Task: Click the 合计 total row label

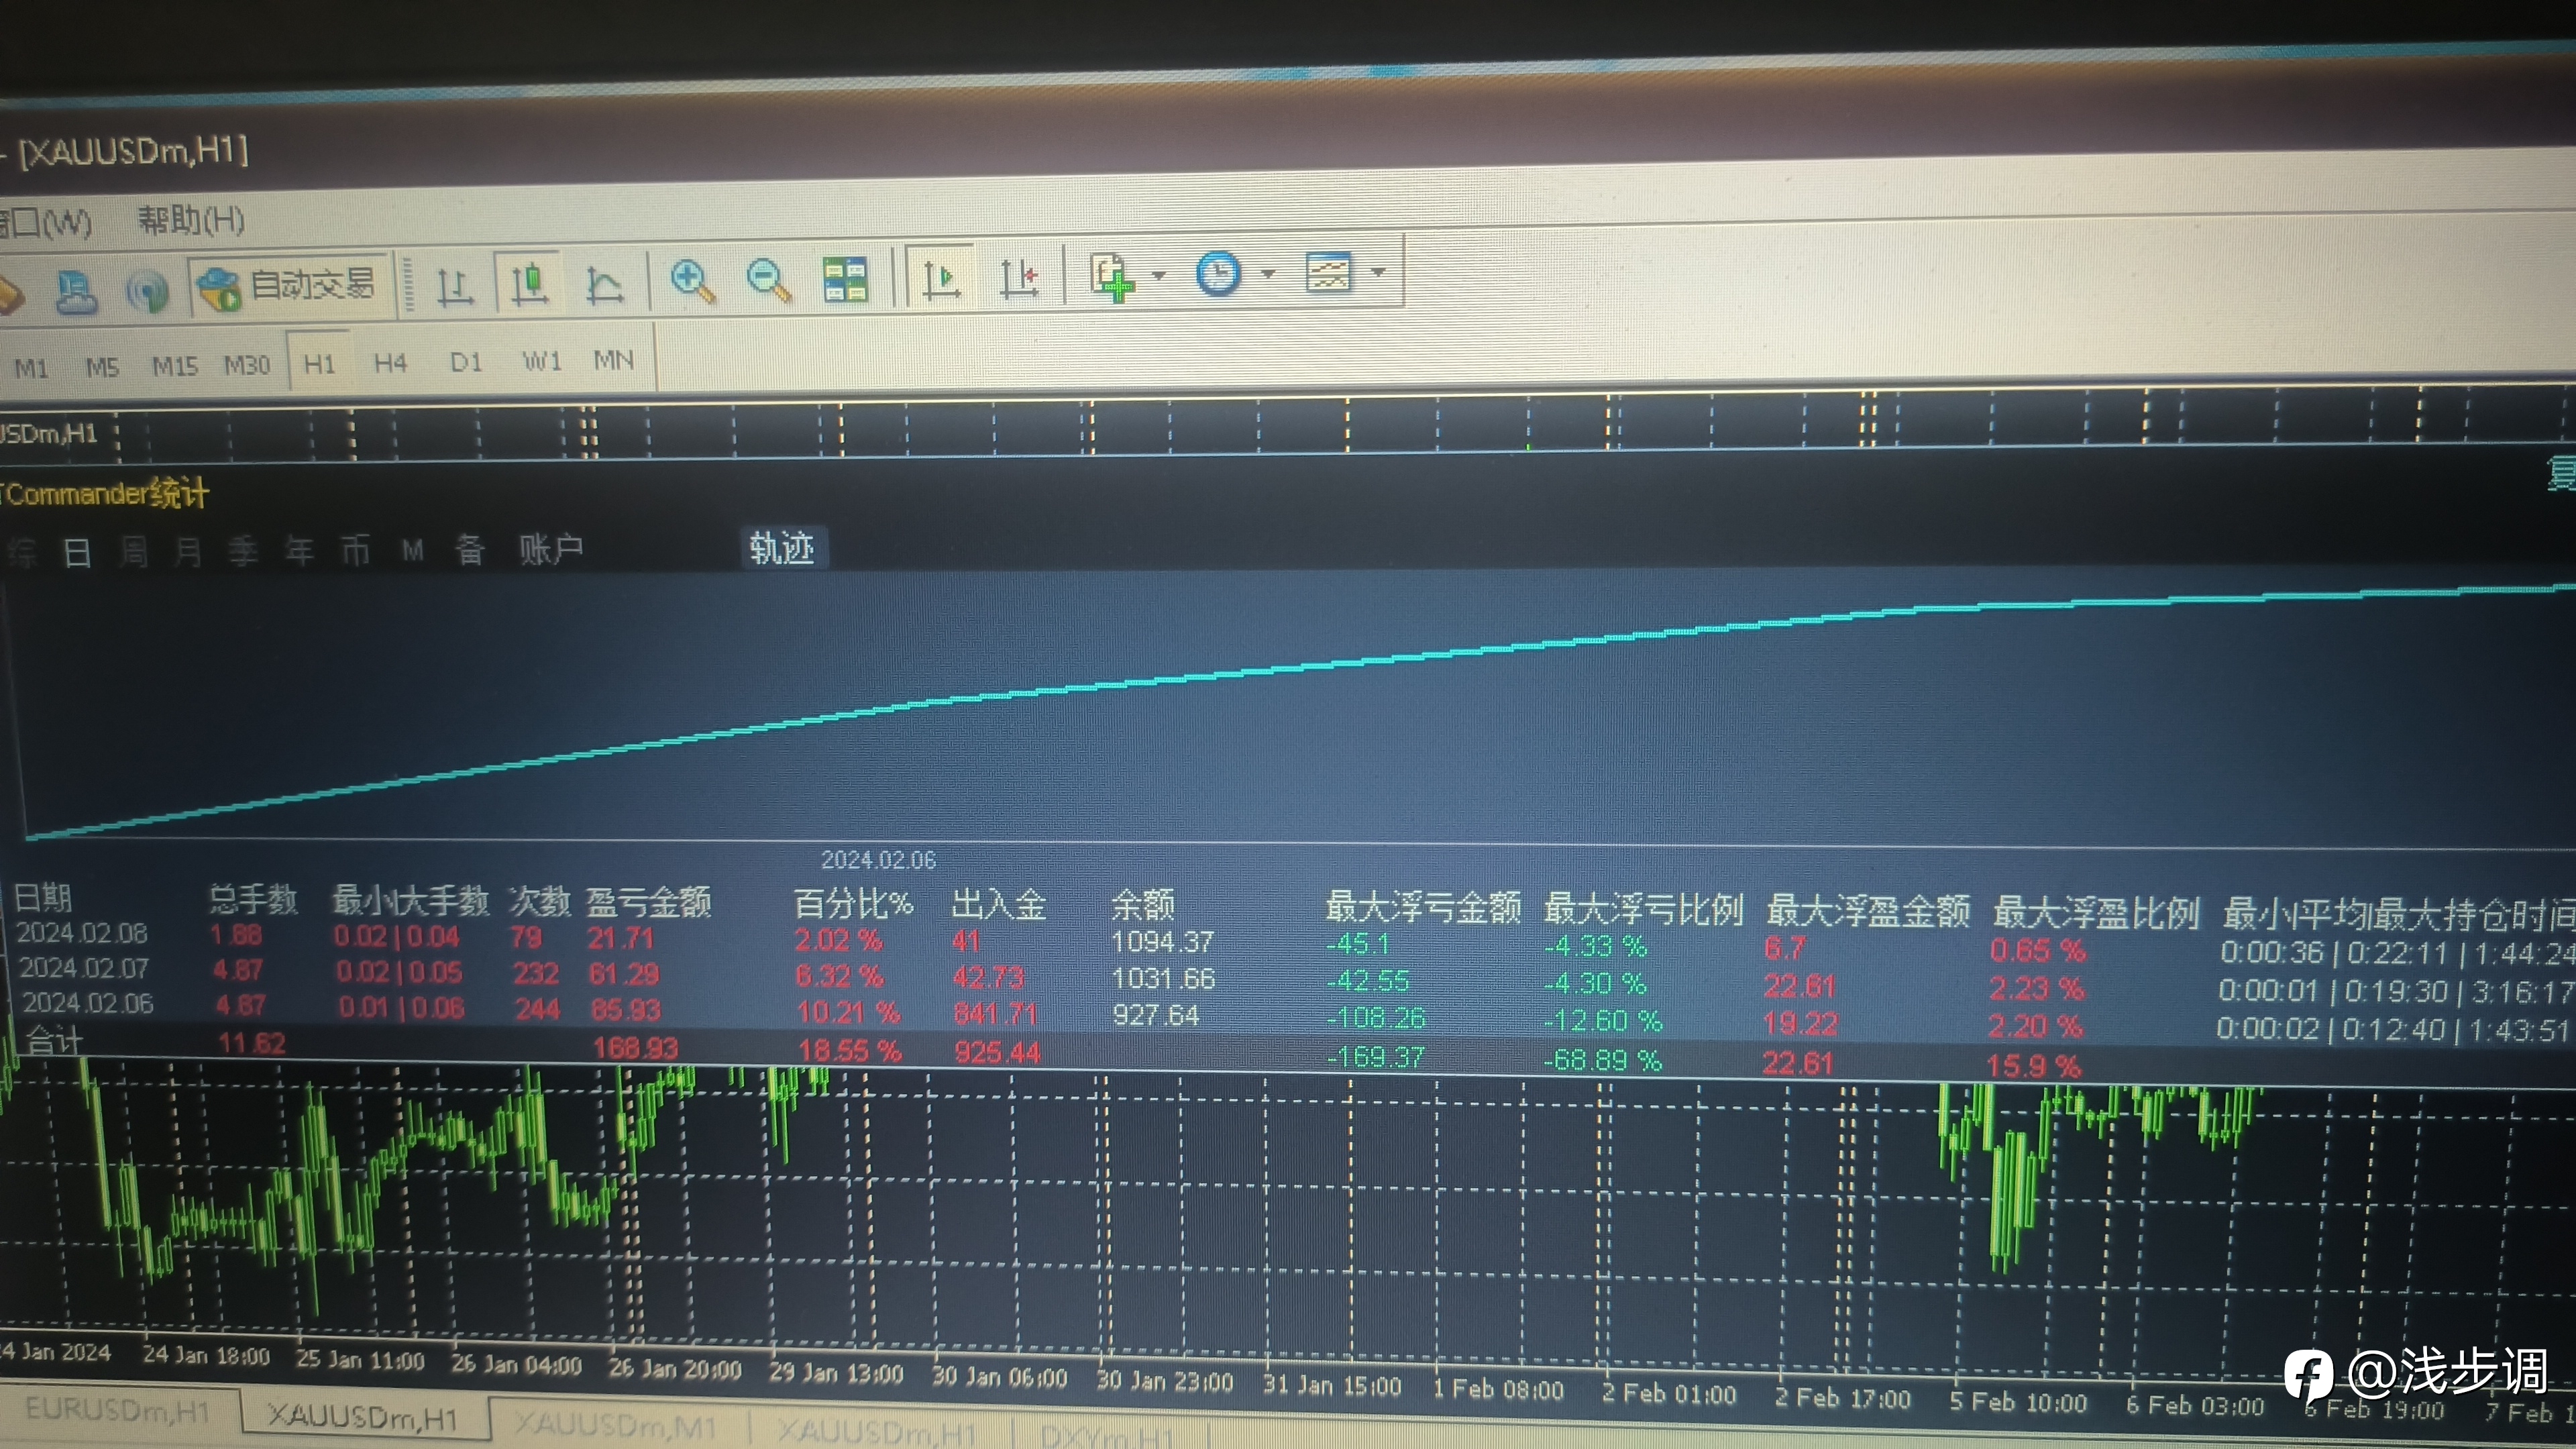Action: point(54,1041)
